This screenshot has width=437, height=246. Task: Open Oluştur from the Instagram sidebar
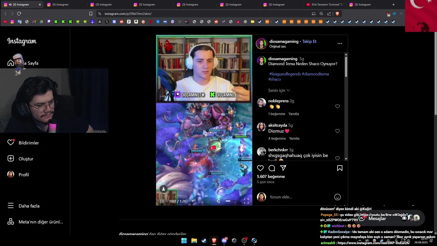(20, 159)
